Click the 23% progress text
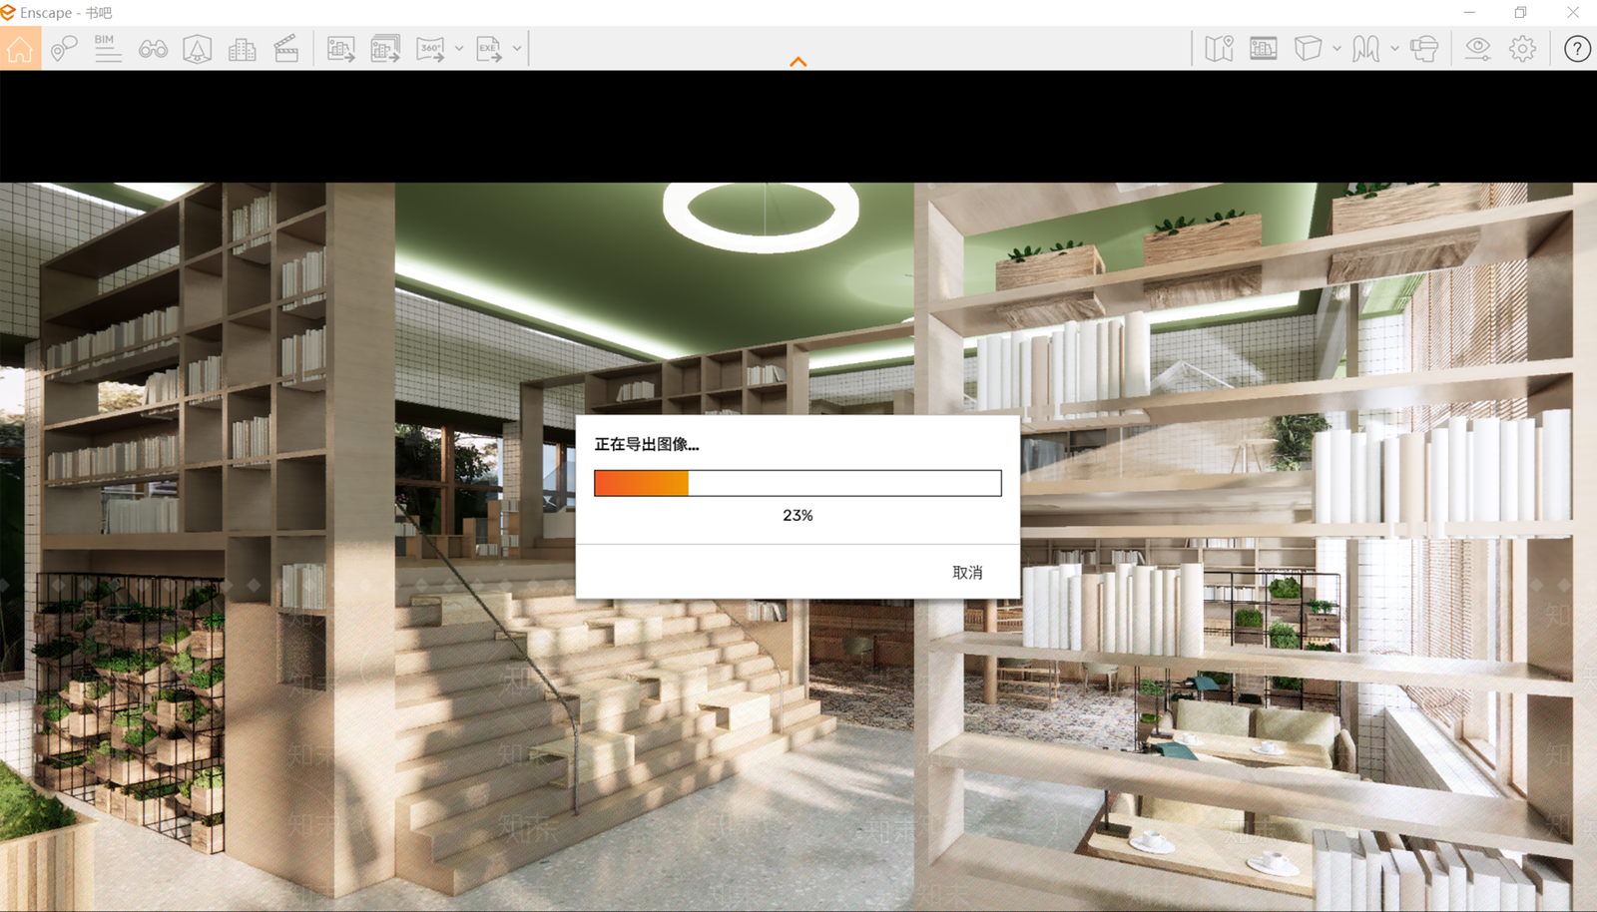The width and height of the screenshot is (1597, 912). (798, 515)
